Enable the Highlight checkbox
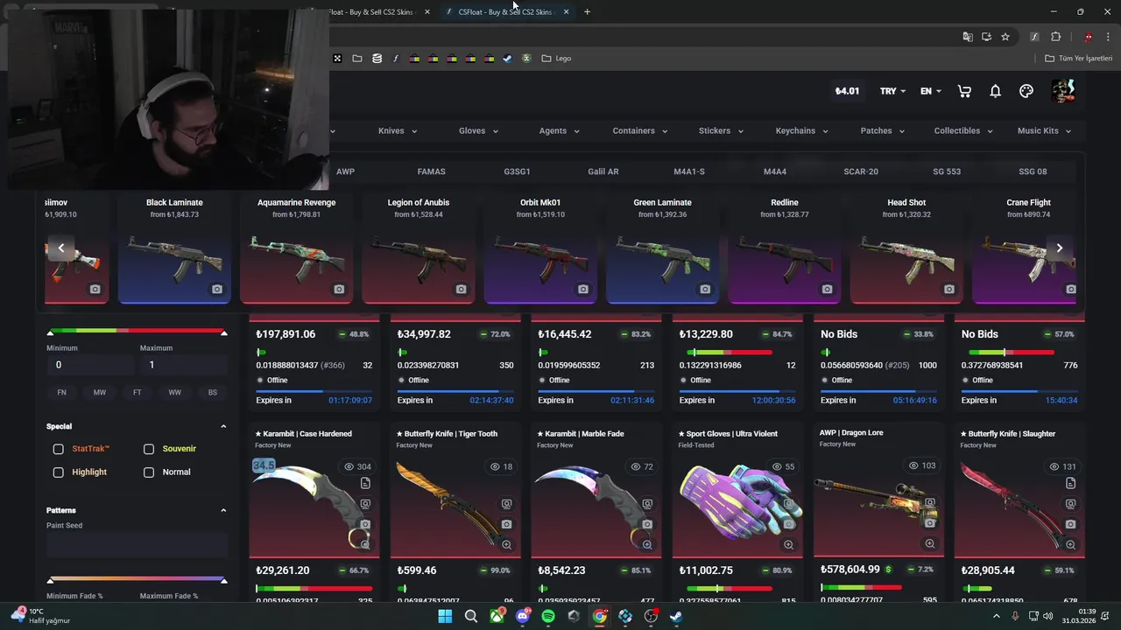 point(59,472)
